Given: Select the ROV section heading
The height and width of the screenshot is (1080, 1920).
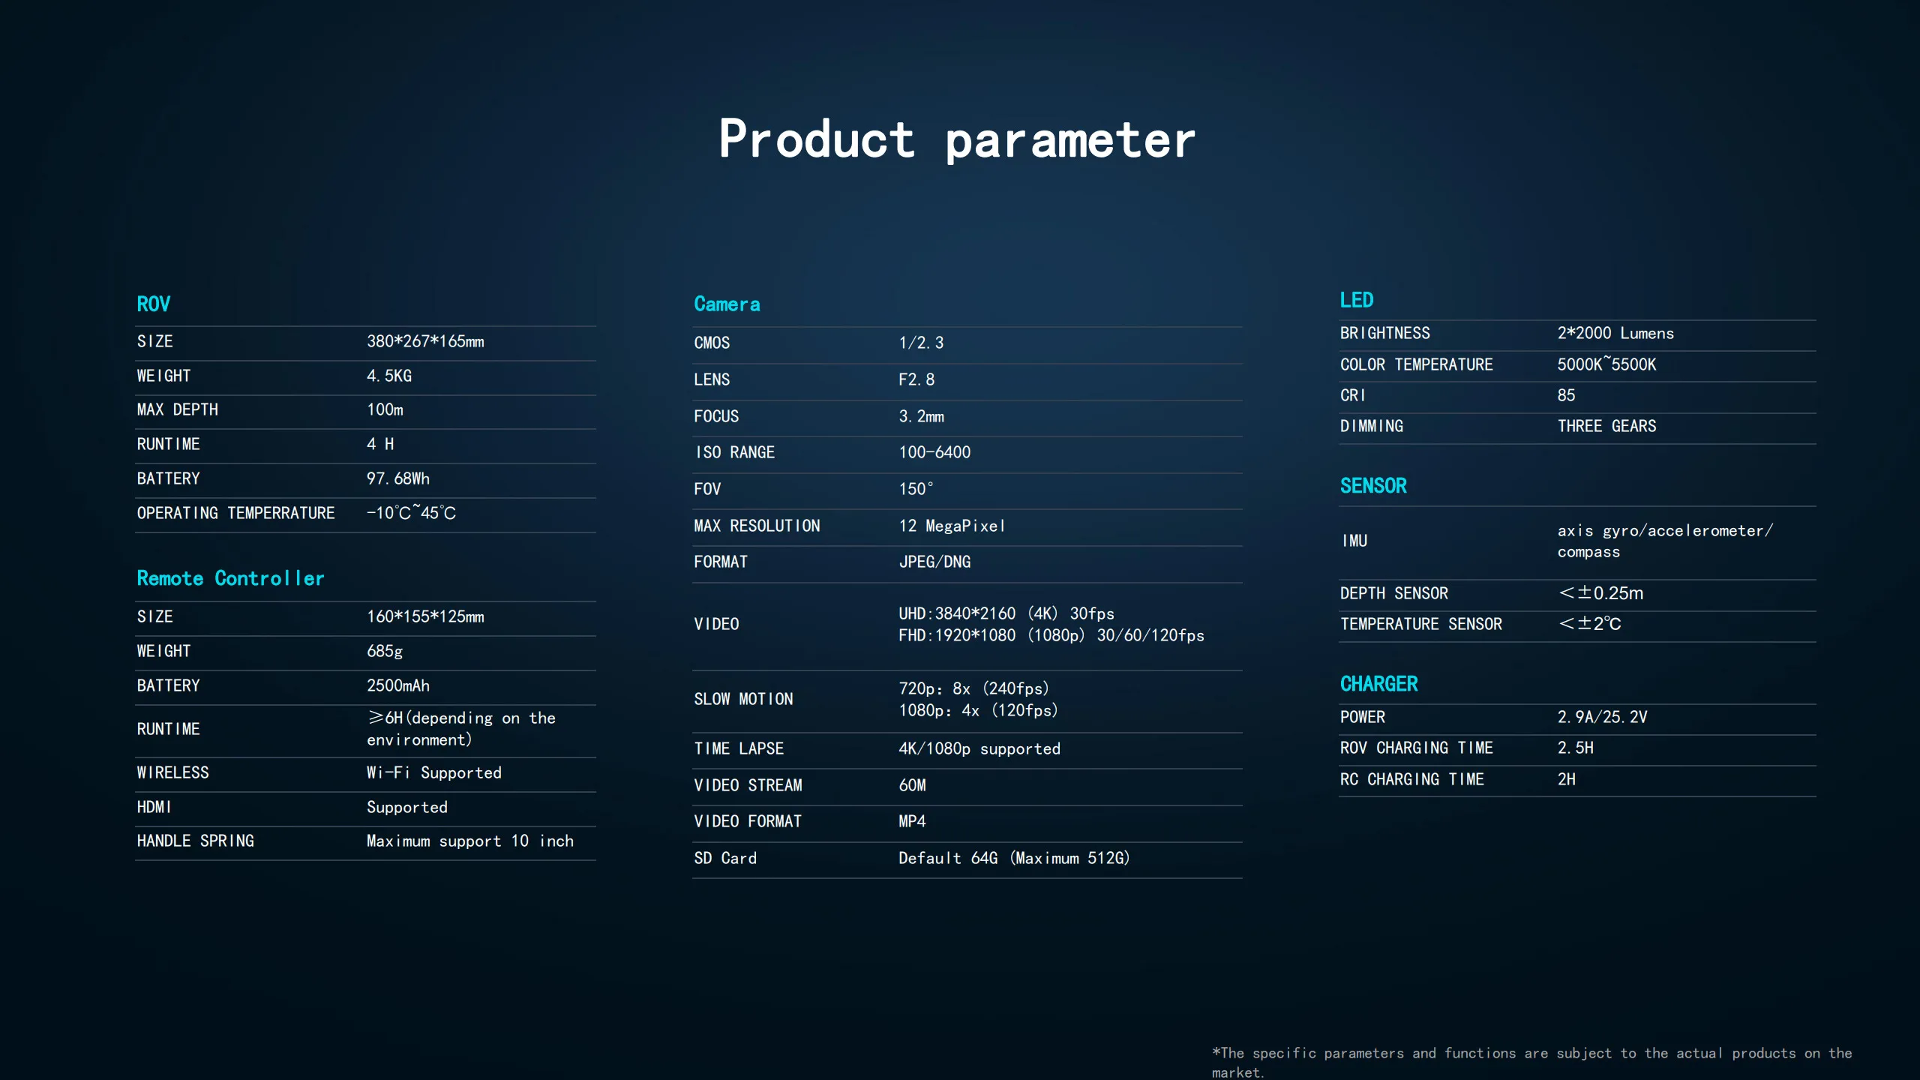Looking at the screenshot, I should coord(154,304).
